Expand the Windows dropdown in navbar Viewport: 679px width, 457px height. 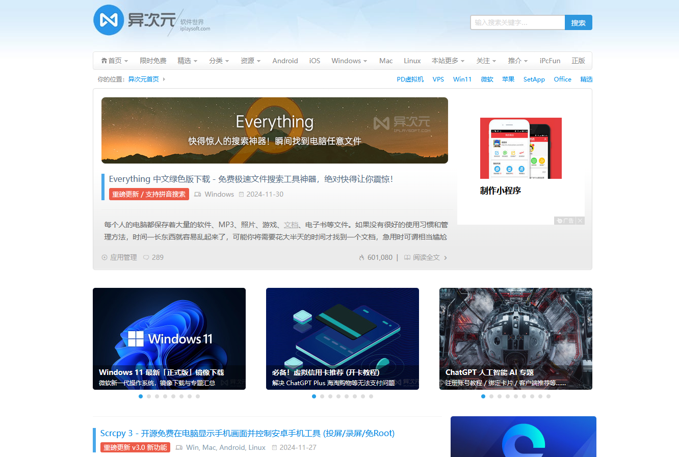pyautogui.click(x=349, y=61)
